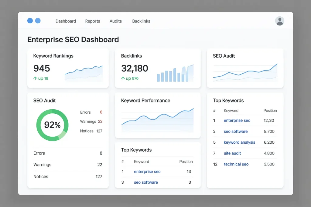
Task: Click the green up arrow under 945
Action: tap(35, 78)
